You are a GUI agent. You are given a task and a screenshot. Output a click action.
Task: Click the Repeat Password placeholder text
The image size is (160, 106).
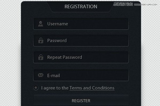tap(65, 57)
